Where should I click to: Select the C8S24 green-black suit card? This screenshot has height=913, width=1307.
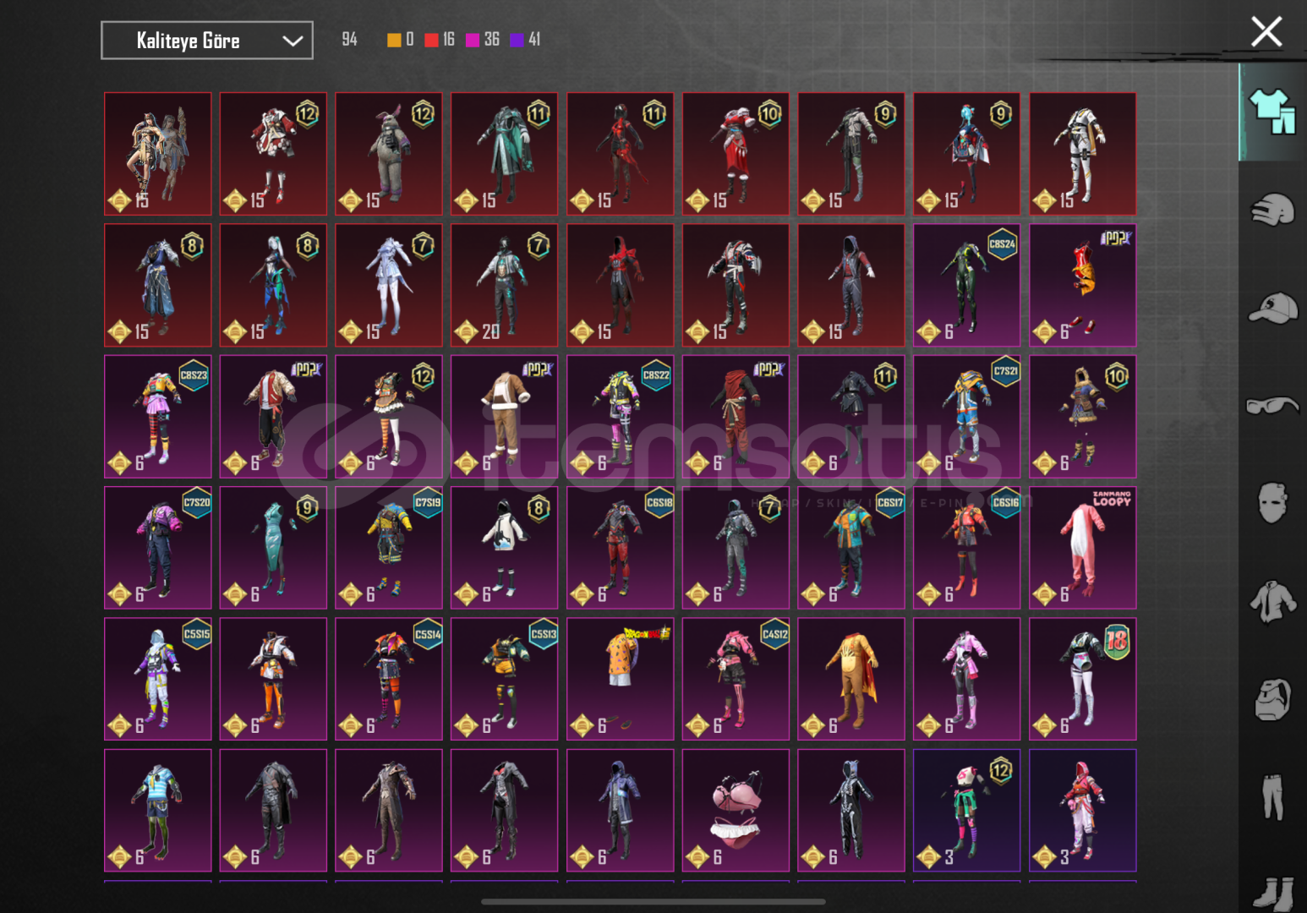point(967,286)
